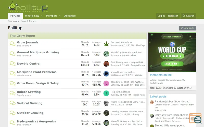Screen dimensions: 204x127
Task: Expand Members dropdown arrow
Action: click(60, 16)
